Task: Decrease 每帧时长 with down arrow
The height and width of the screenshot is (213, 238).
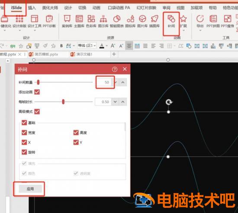Action: pyautogui.click(x=115, y=102)
